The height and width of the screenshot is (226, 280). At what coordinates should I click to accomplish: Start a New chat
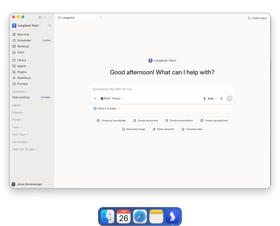tap(32, 34)
